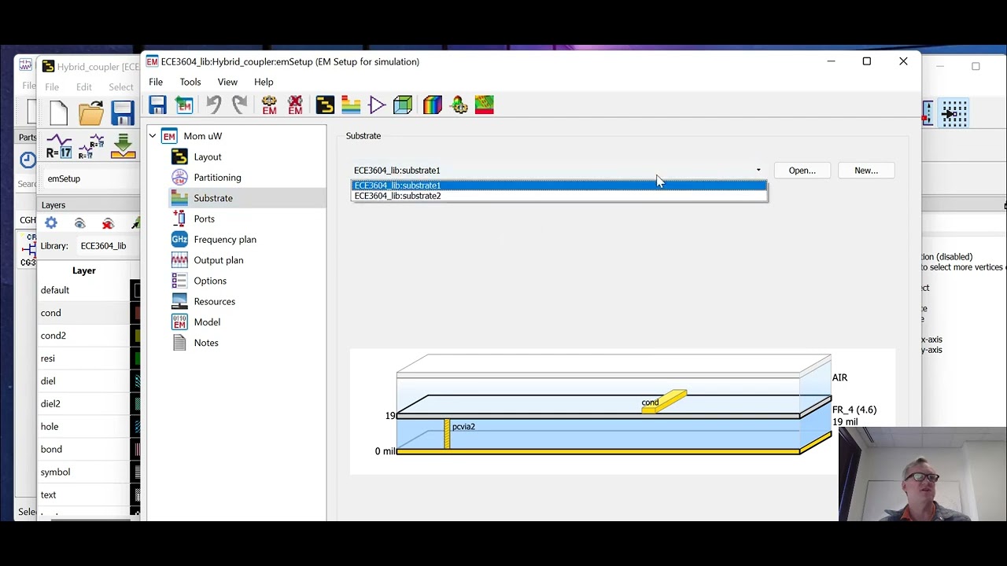Choose ECE3604_lib:substrate2 from the dropdown list

[559, 196]
